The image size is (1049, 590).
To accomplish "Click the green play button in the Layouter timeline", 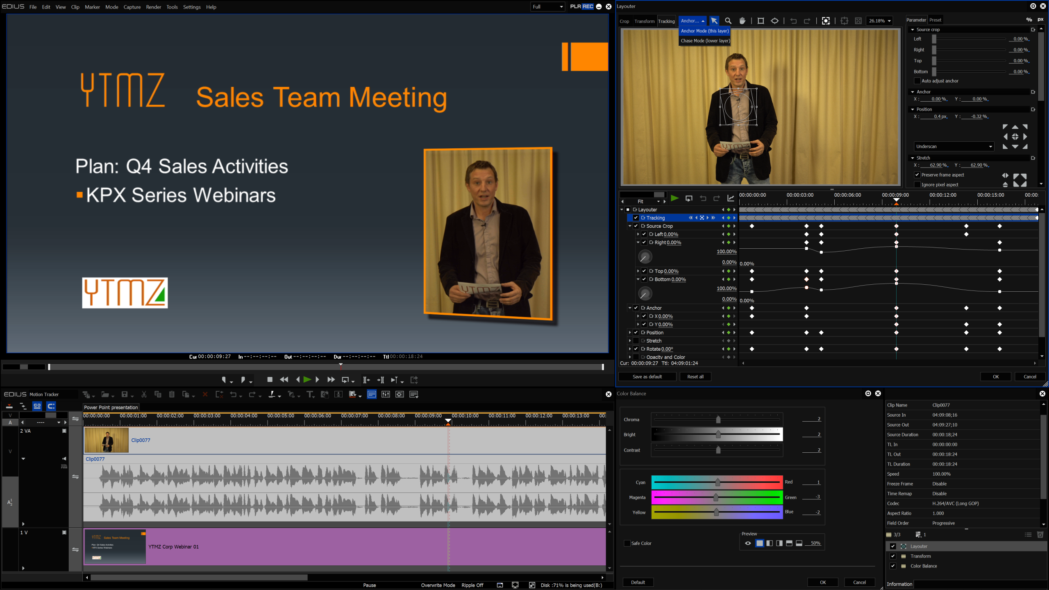I will point(674,198).
